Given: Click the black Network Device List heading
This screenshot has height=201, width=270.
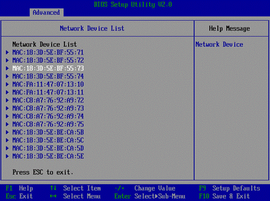Looking at the screenshot, I should coord(44,44).
